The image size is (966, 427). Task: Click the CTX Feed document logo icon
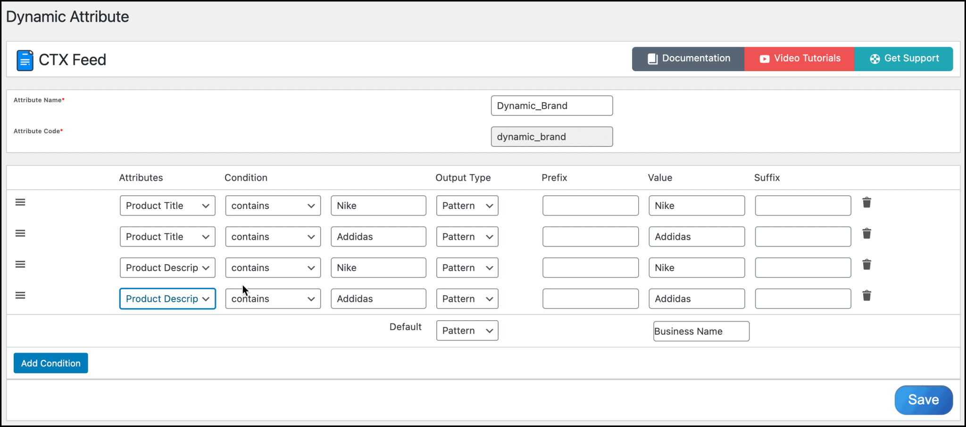(24, 60)
